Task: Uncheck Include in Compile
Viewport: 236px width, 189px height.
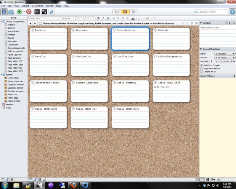Action: click(201, 65)
